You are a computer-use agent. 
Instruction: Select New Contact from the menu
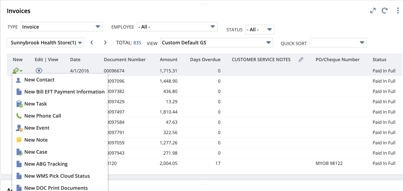39,80
